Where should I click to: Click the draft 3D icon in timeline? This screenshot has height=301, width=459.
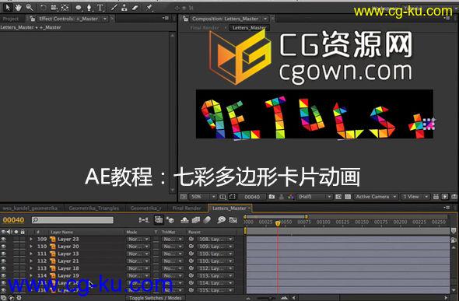[x=170, y=219]
